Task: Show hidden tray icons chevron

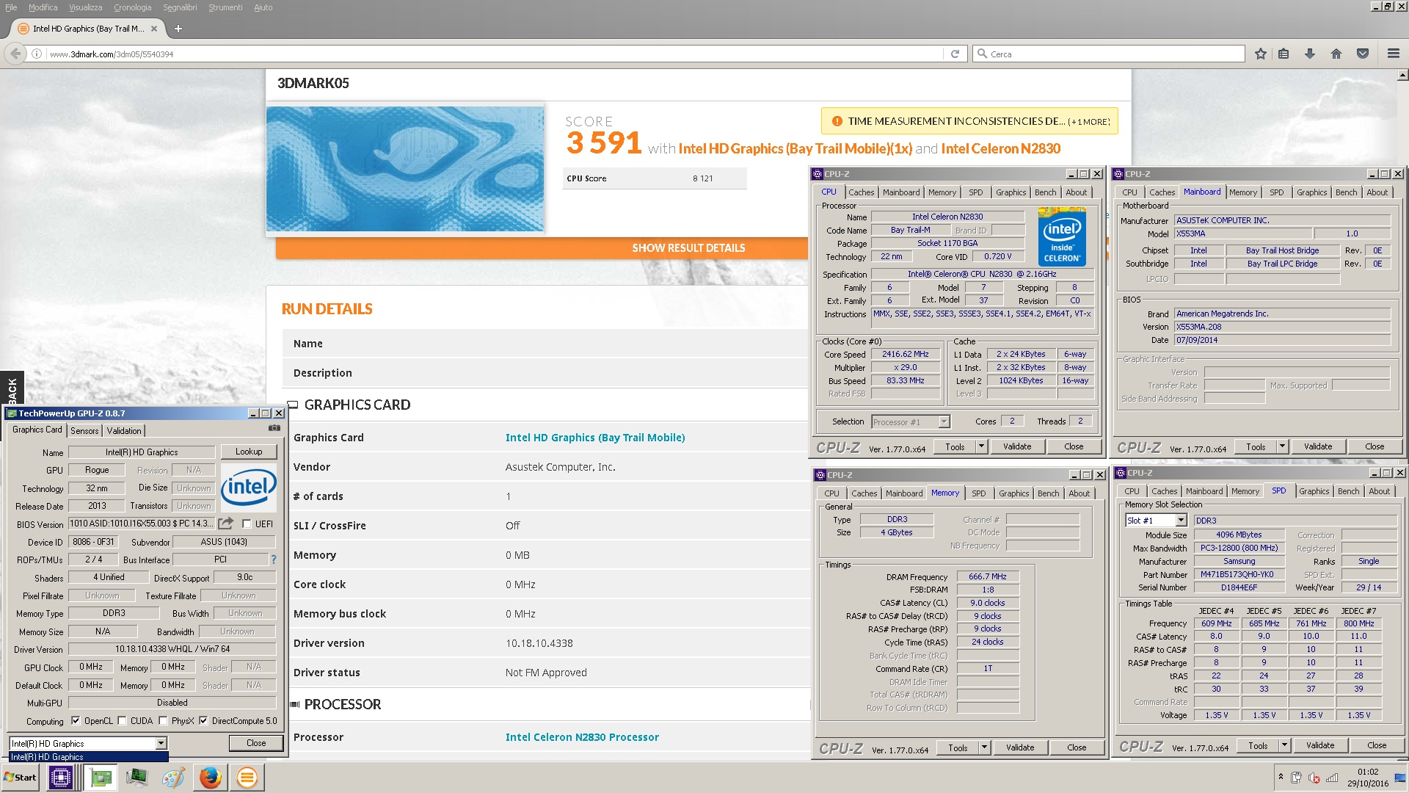Action: (1281, 777)
